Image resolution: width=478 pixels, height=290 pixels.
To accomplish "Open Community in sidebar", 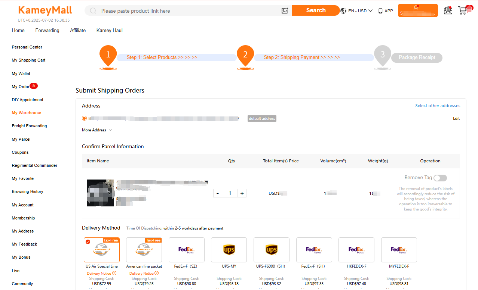I will tap(22, 284).
